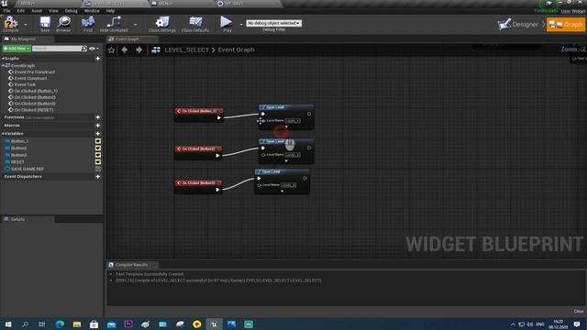Start Play from the toolbar
Screen dimensions: 587x330
[227, 24]
